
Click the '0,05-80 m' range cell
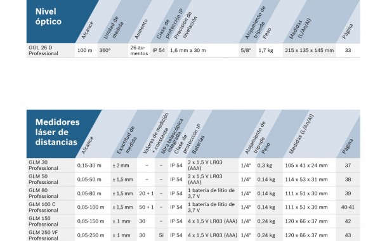(89, 193)
